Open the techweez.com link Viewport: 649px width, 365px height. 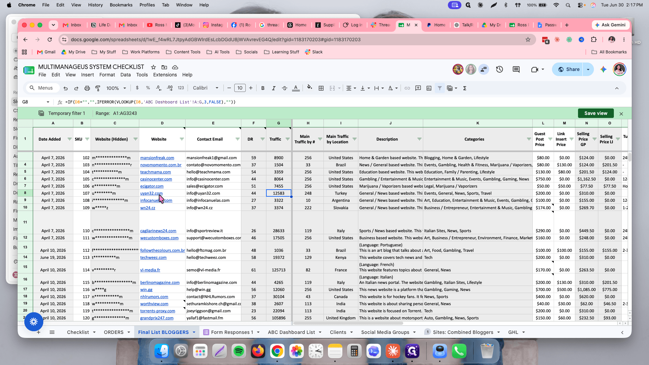pos(153,258)
